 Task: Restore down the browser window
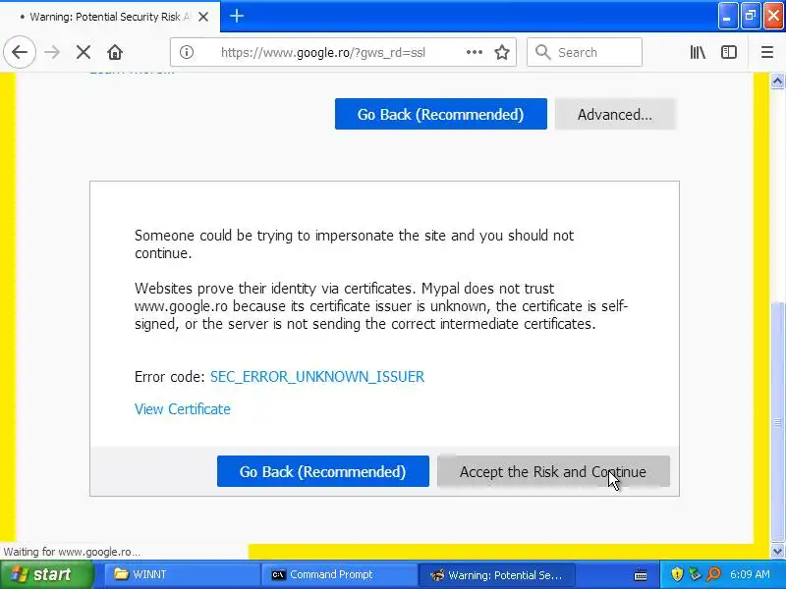[751, 17]
